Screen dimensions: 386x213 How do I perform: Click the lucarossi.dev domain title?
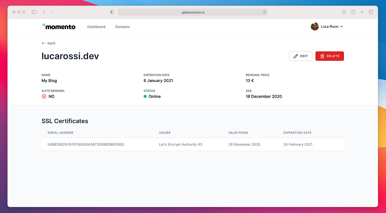click(x=70, y=56)
